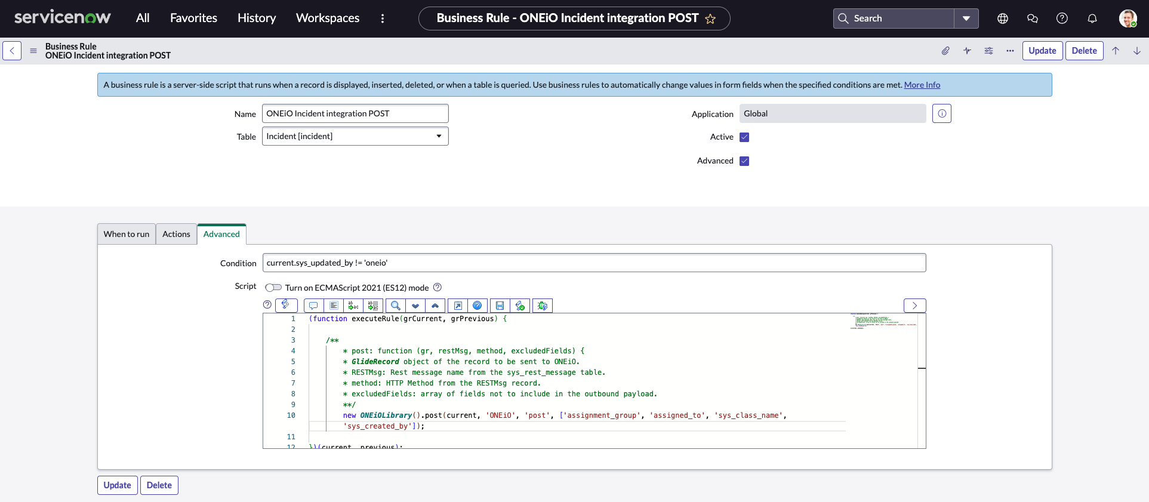The height and width of the screenshot is (502, 1149).
Task: Click the script editor vertical scrollbar
Action: [922, 381]
